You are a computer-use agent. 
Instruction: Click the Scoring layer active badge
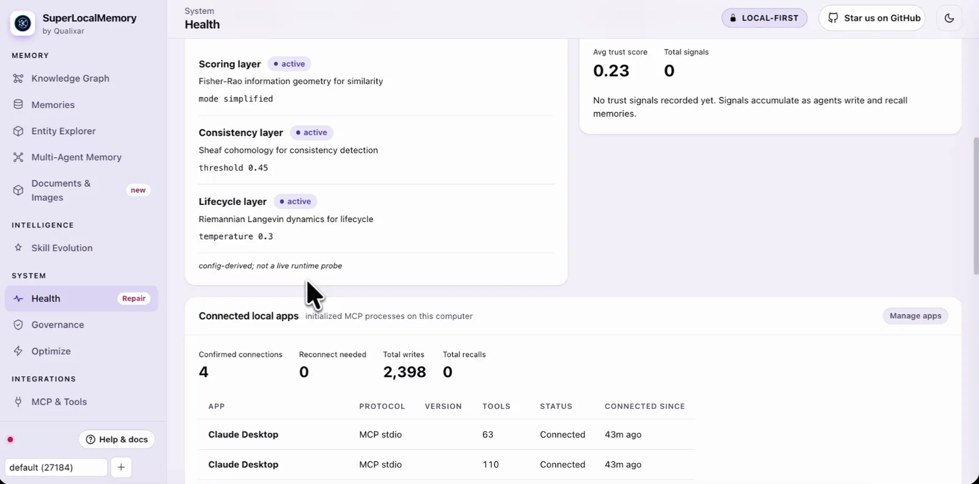click(289, 64)
